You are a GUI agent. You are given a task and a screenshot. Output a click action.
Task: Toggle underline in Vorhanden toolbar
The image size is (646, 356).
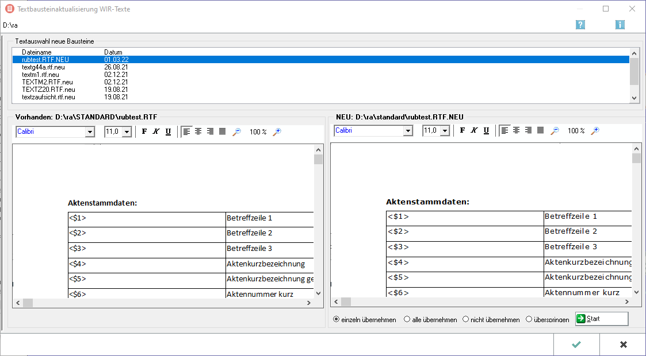coord(168,131)
